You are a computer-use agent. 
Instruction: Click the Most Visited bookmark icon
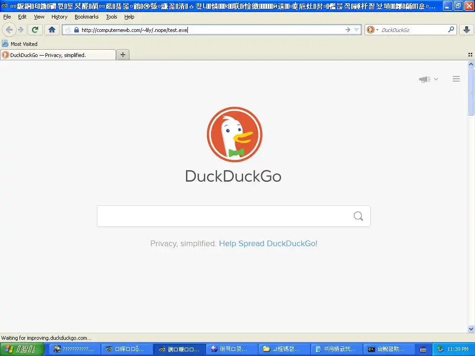click(5, 44)
